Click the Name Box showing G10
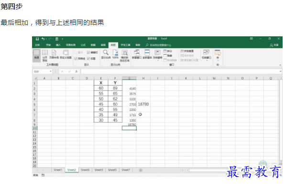This screenshot has height=187, width=285. coord(41,71)
